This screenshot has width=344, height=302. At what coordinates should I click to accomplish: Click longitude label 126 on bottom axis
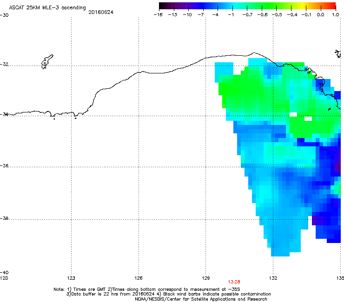pos(139,278)
